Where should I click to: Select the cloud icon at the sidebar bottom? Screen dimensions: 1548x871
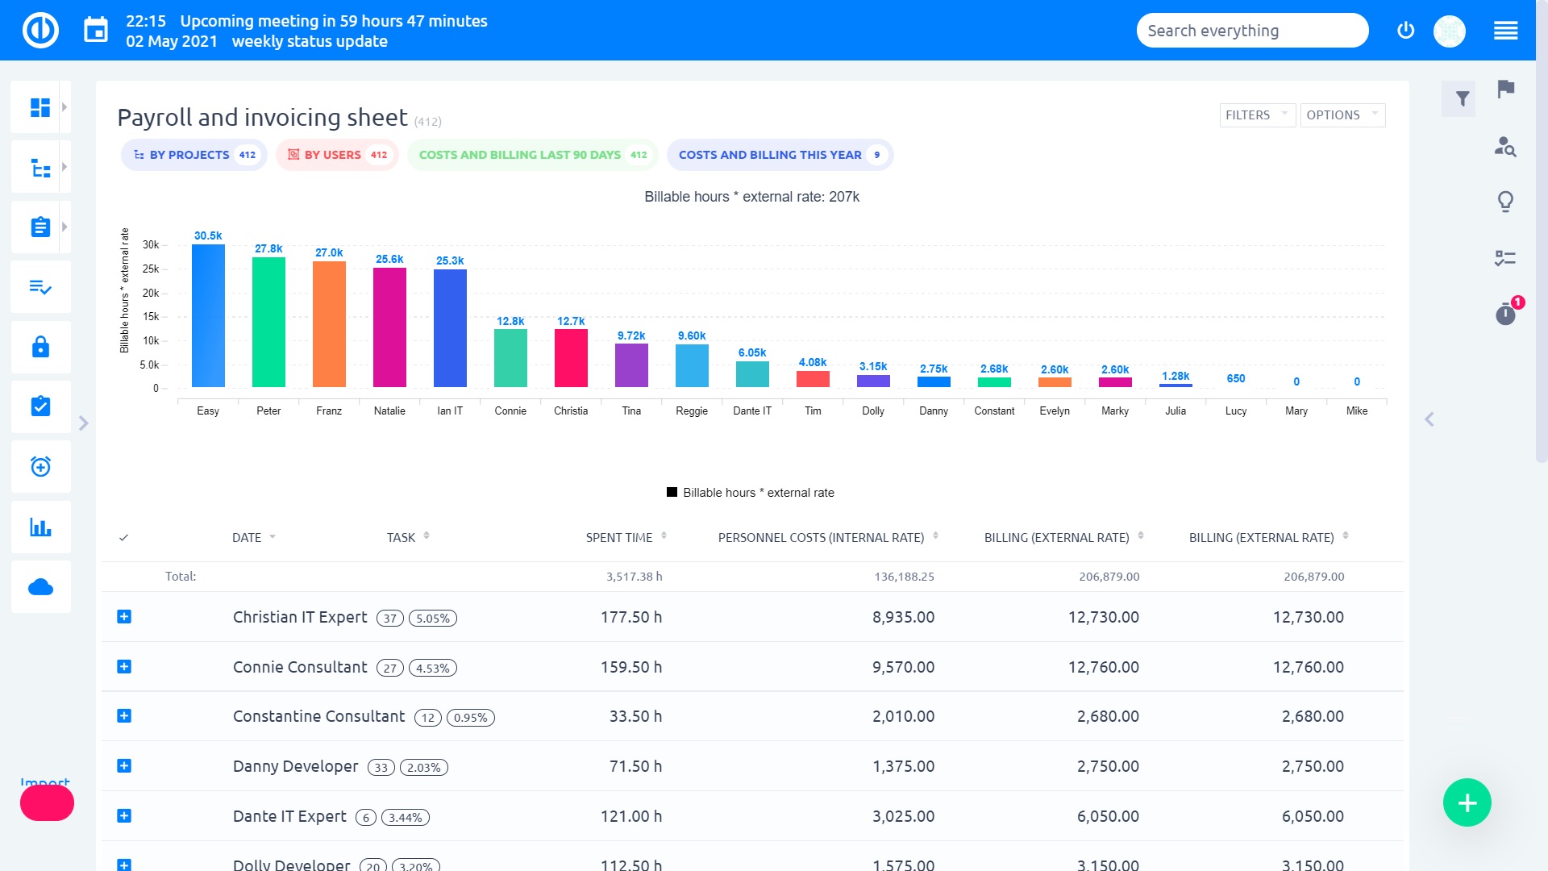pyautogui.click(x=40, y=586)
